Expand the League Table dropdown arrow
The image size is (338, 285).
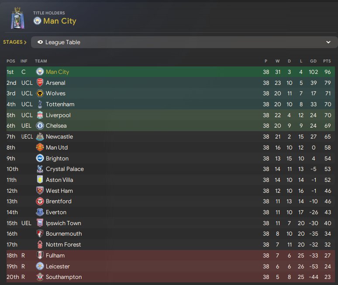point(328,42)
